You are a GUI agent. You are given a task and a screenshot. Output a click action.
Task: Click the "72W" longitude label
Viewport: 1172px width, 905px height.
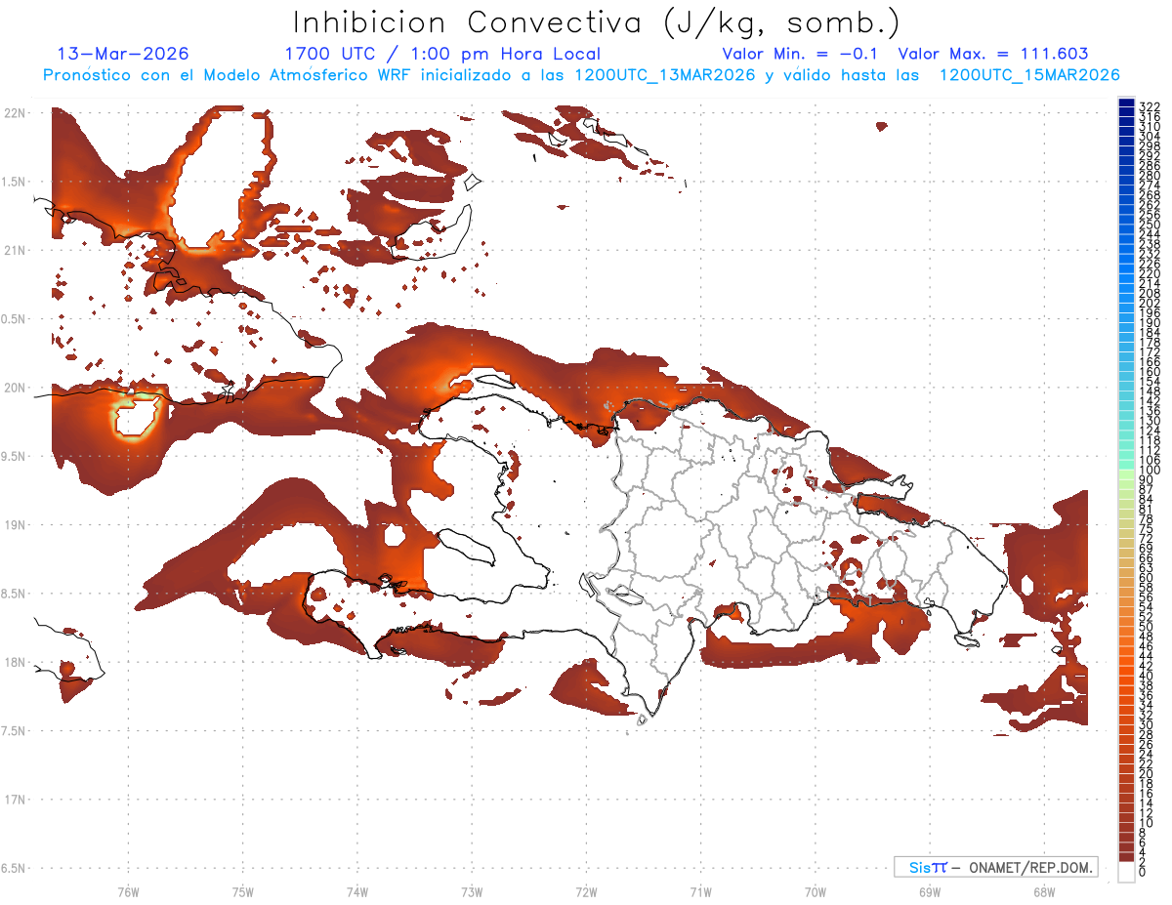586,891
